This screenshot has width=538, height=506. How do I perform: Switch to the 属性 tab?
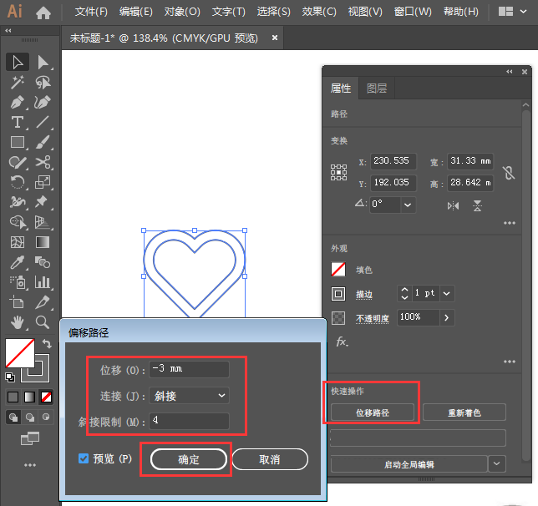click(x=341, y=89)
